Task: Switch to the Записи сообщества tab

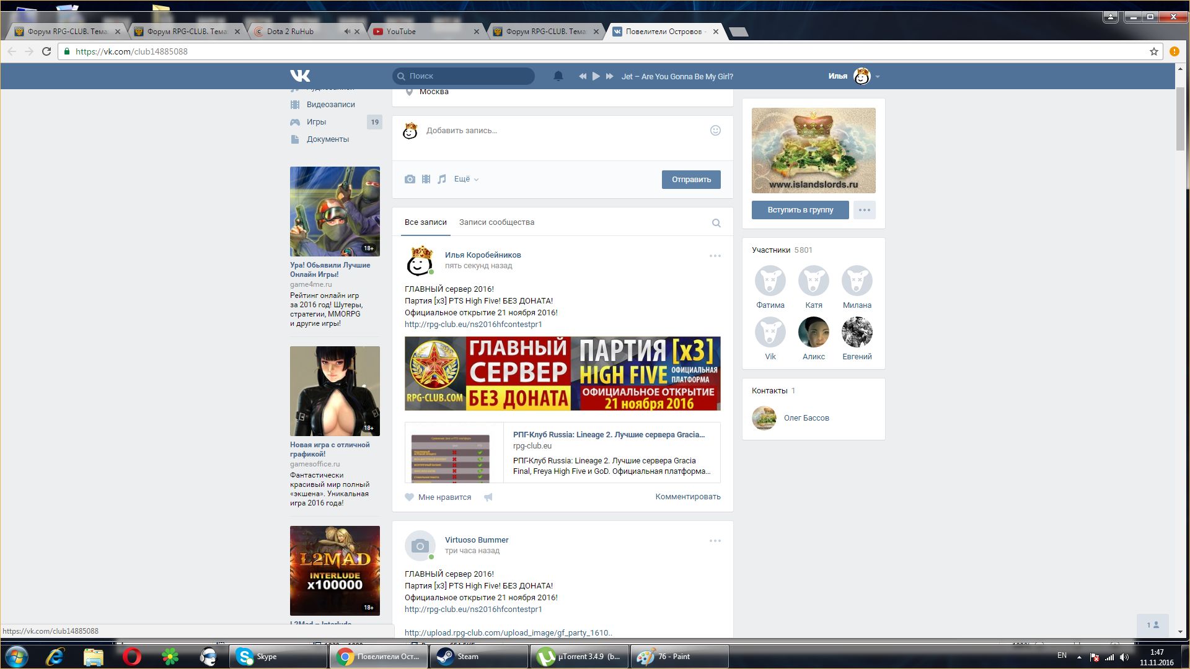Action: [x=496, y=222]
